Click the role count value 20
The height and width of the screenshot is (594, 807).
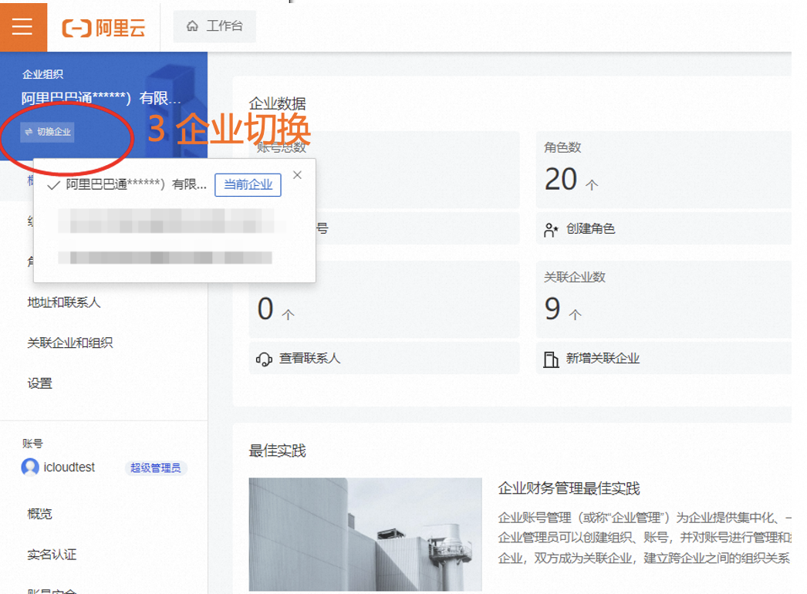point(560,179)
